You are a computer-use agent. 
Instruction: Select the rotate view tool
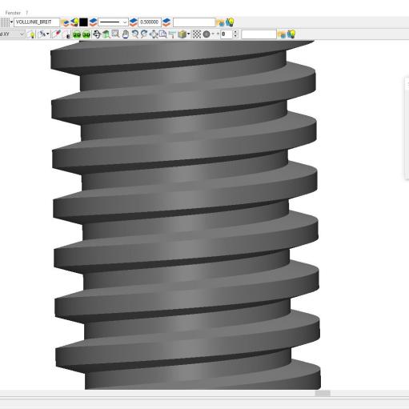pyautogui.click(x=97, y=34)
